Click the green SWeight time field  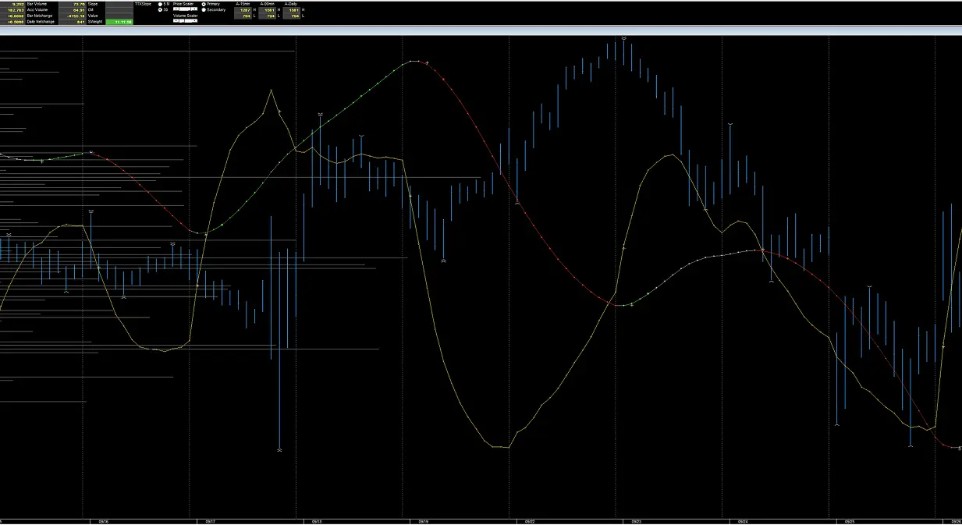119,22
